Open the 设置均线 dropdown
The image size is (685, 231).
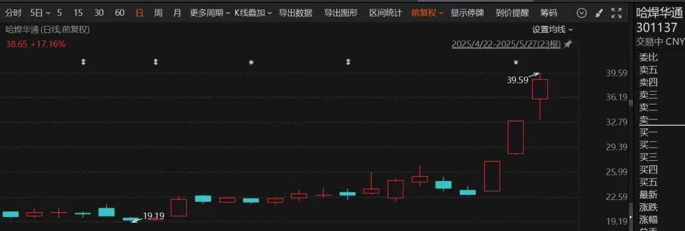tap(552, 30)
